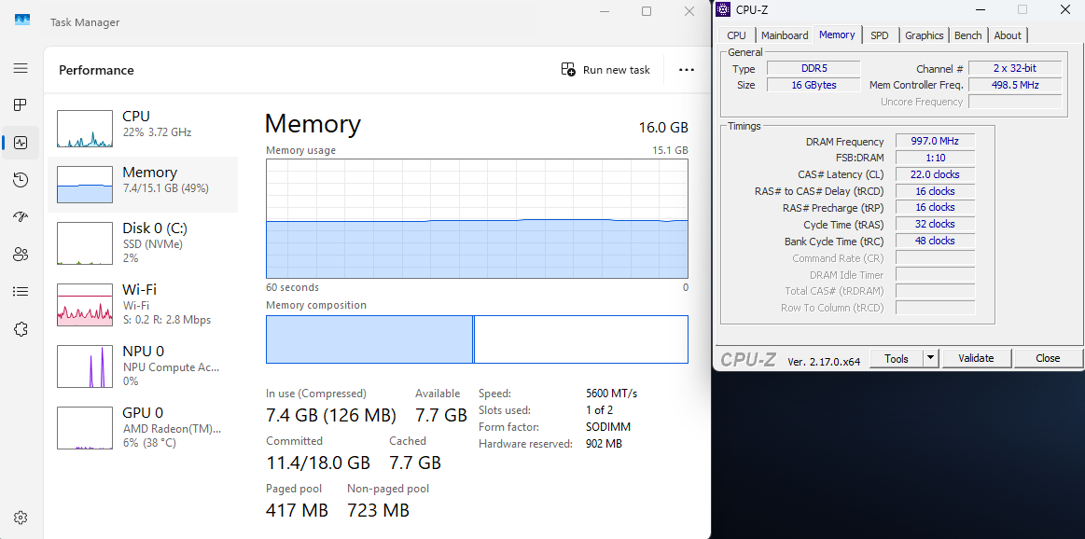1085x539 pixels.
Task: Open App history icon in sidebar
Action: tap(21, 180)
